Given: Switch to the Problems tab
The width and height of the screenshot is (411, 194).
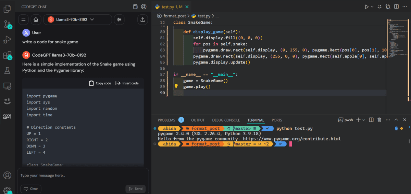Looking at the screenshot, I should point(166,120).
